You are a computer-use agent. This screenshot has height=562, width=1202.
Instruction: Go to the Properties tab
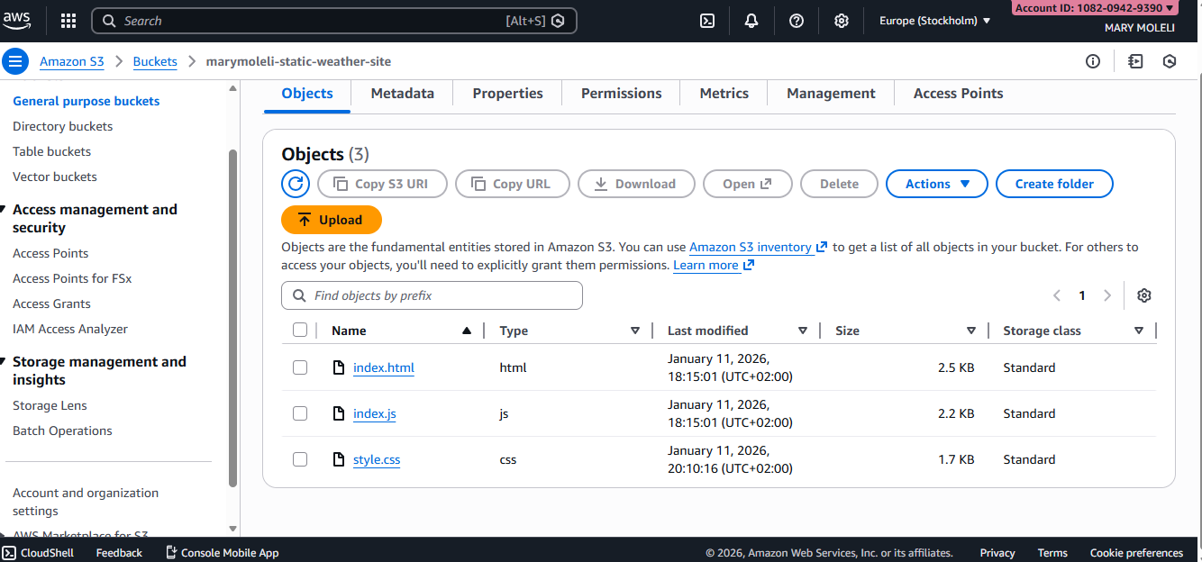[507, 94]
